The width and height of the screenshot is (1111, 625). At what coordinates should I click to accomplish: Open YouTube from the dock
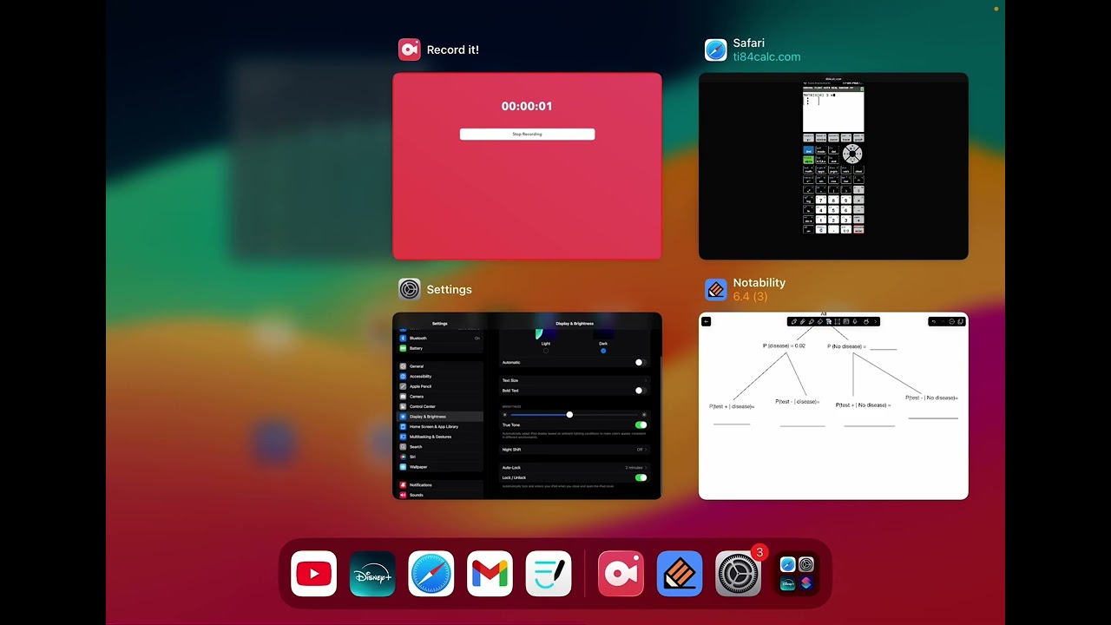pos(313,574)
